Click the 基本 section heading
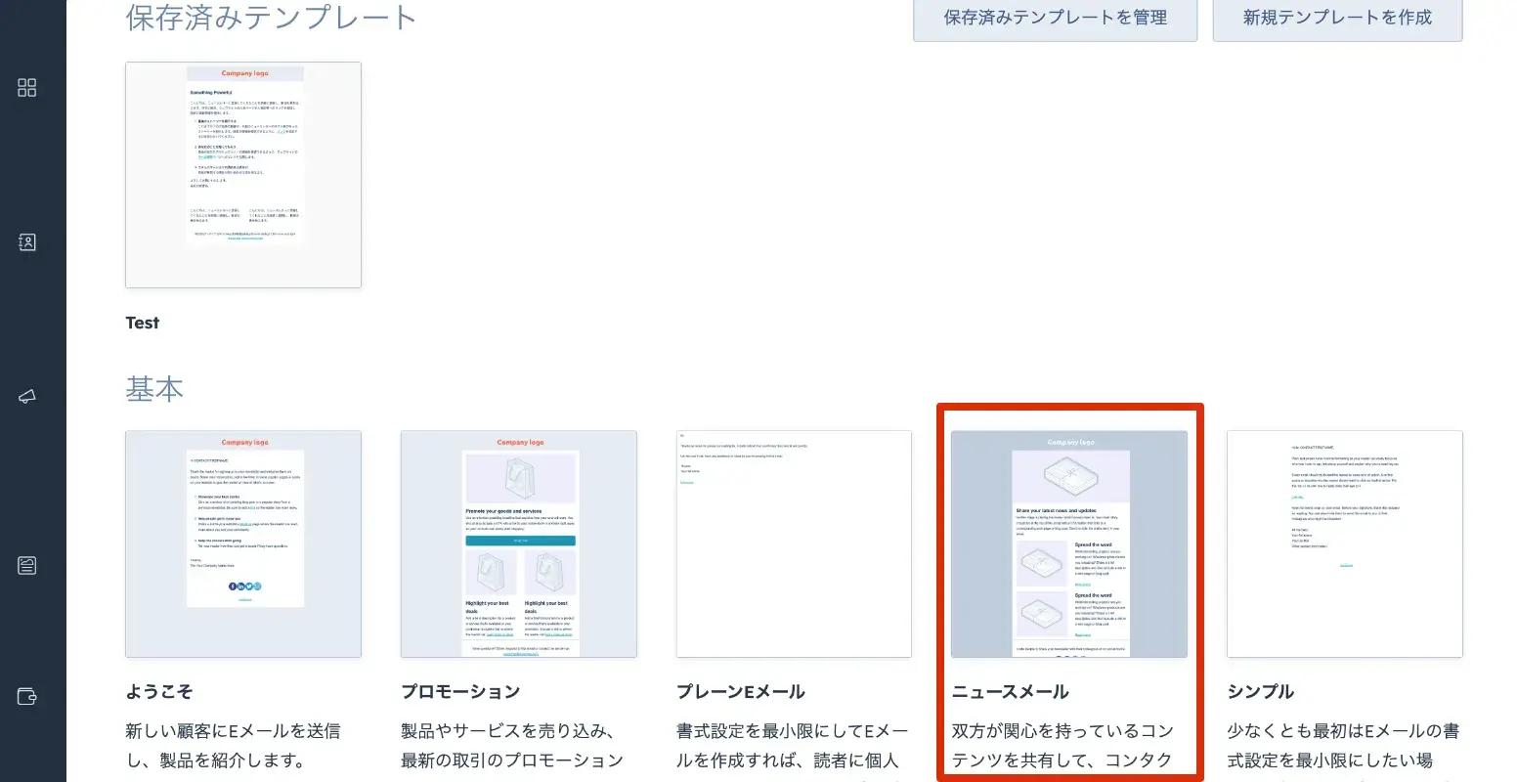This screenshot has height=782, width=1517. [x=154, y=388]
